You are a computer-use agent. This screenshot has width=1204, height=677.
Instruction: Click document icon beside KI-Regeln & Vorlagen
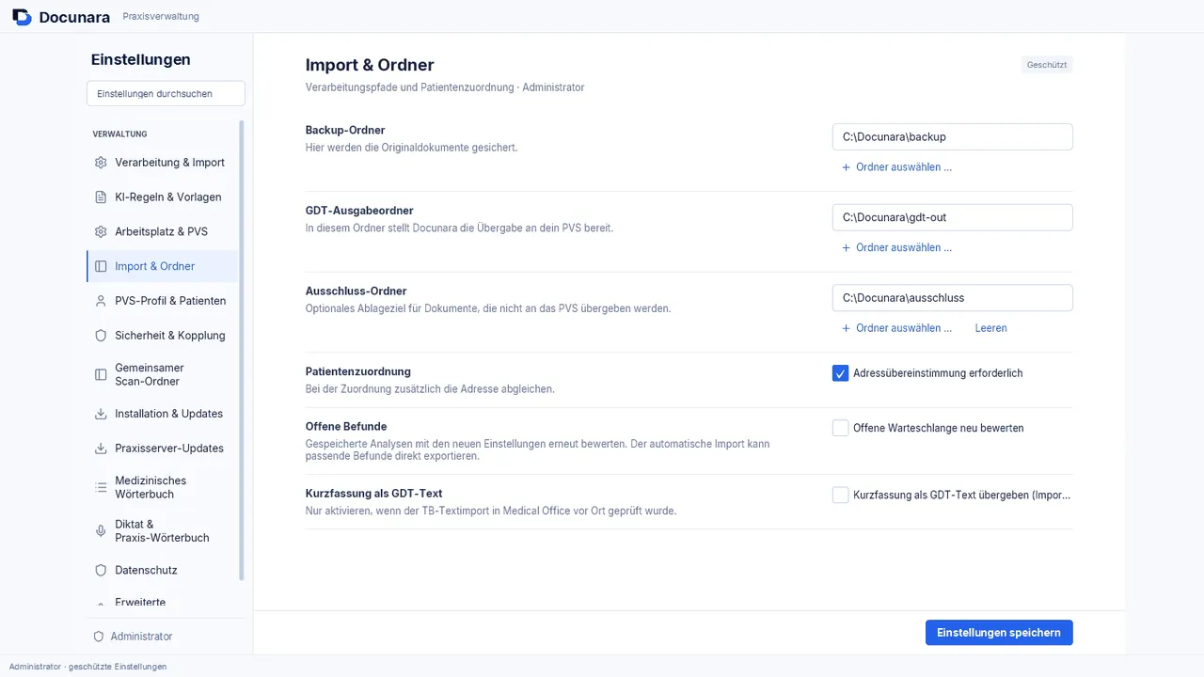[x=101, y=197]
